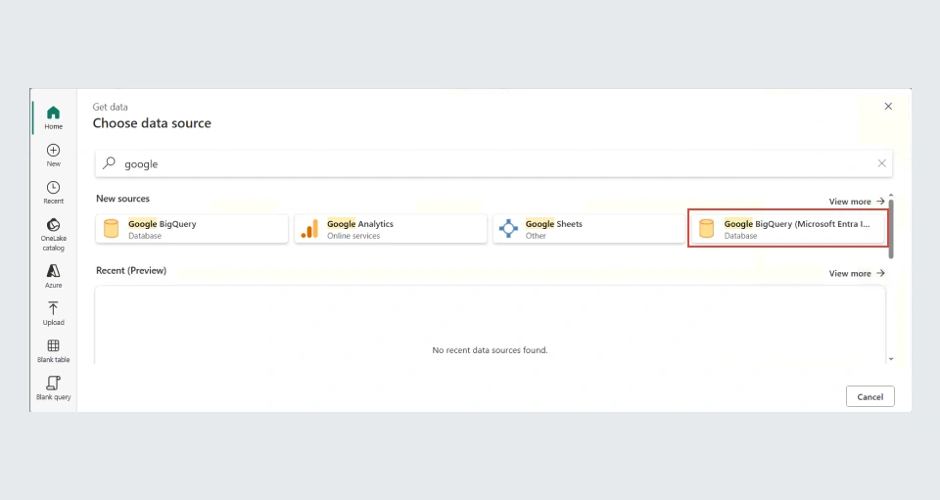Pick the Google Sheets source
The height and width of the screenshot is (500, 940).
pos(588,229)
